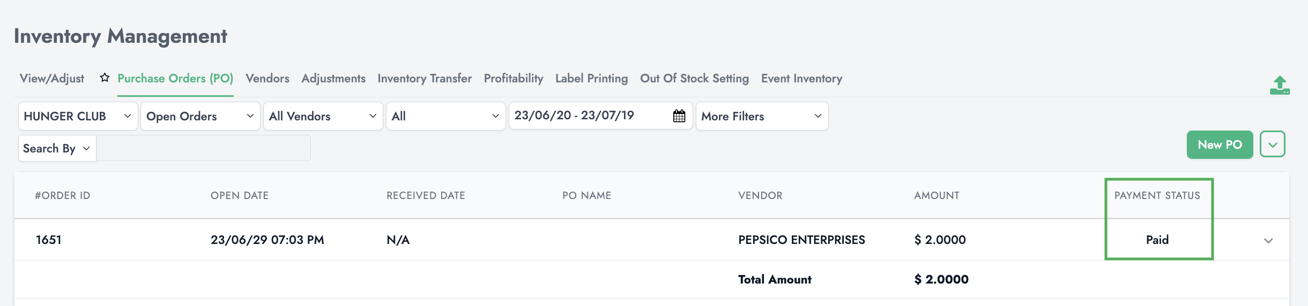Go to the Label Printing tab

pyautogui.click(x=591, y=79)
